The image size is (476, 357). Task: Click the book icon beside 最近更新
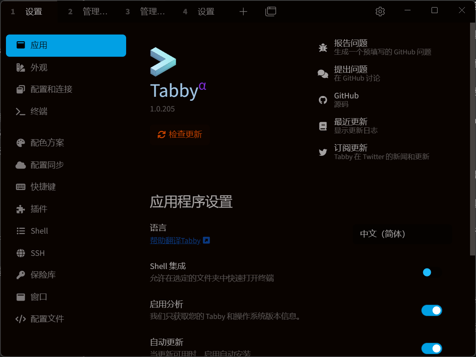click(323, 126)
